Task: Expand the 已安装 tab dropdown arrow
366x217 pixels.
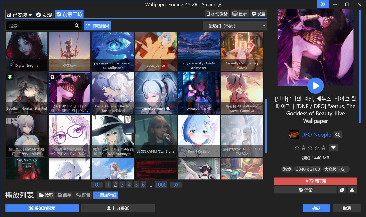Action: tap(30, 15)
